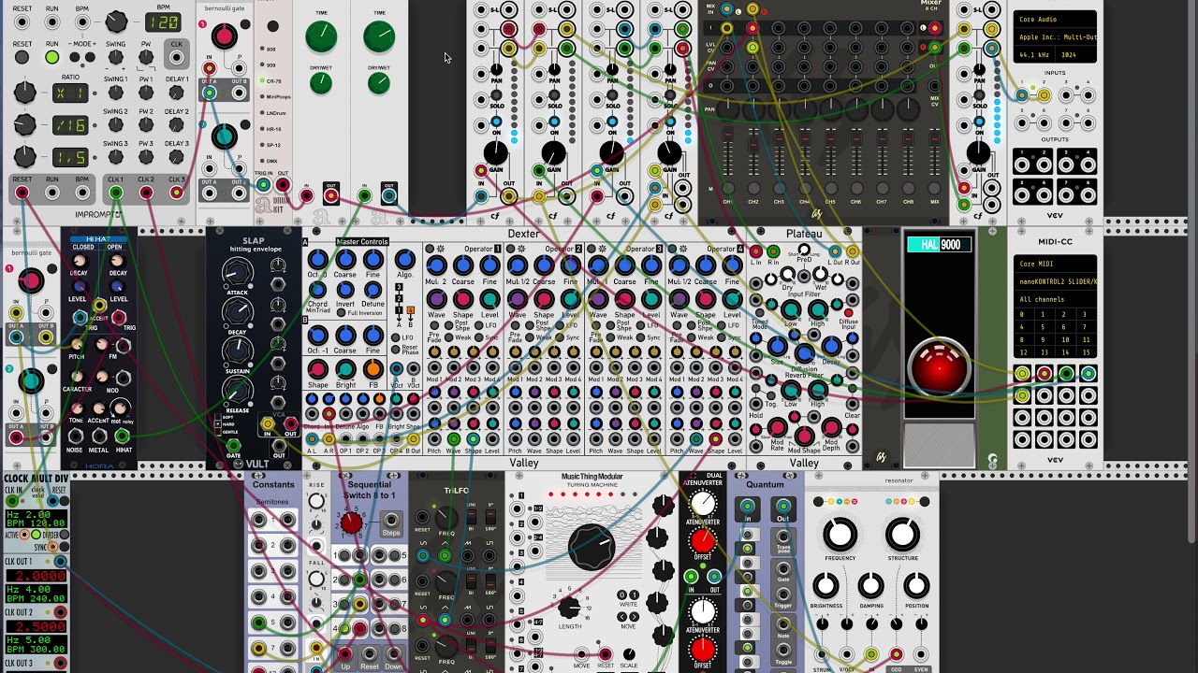Click the VCA IN jack on SLAP
The height and width of the screenshot is (673, 1198).
268,425
